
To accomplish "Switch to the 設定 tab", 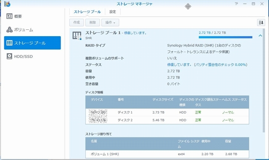I will 113,12.
